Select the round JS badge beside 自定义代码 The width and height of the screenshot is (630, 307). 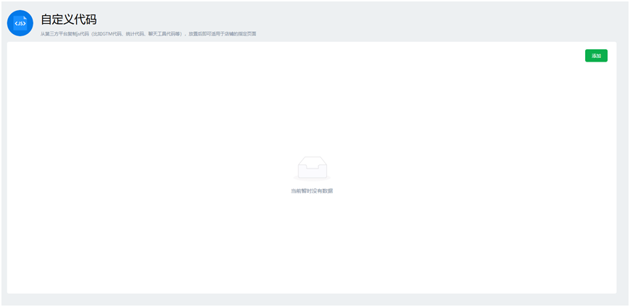tap(20, 22)
